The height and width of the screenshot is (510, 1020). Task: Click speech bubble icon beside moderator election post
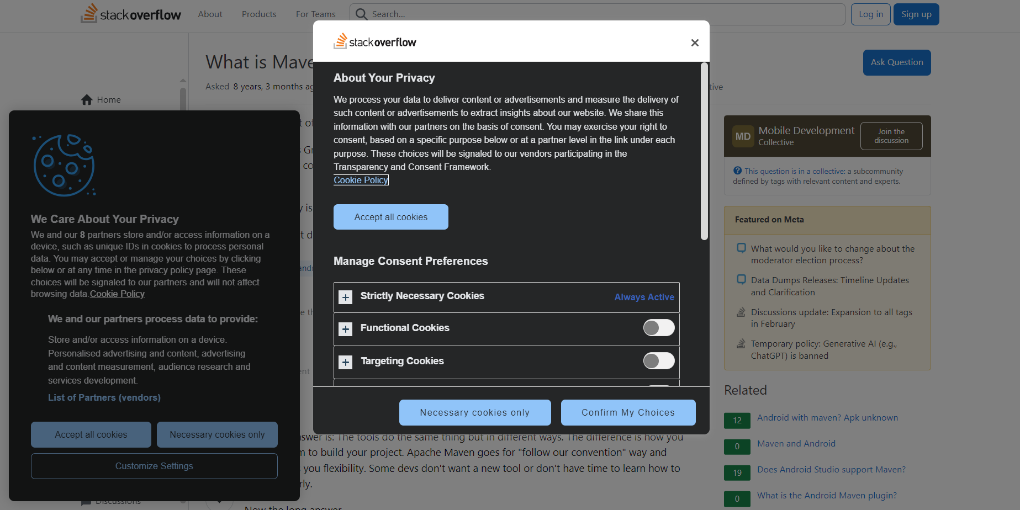click(x=741, y=248)
